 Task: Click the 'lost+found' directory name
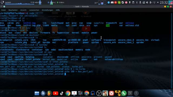tap(57, 23)
